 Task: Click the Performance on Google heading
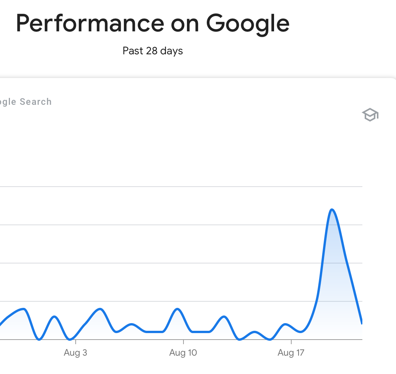point(153,23)
